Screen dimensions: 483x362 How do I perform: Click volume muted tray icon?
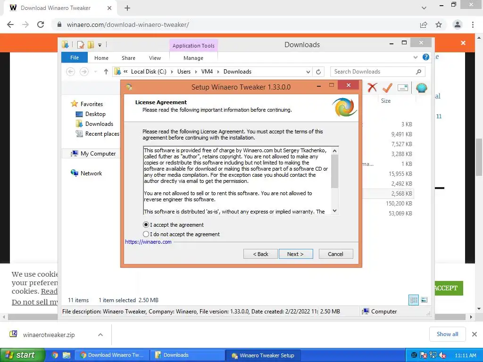click(x=442, y=355)
